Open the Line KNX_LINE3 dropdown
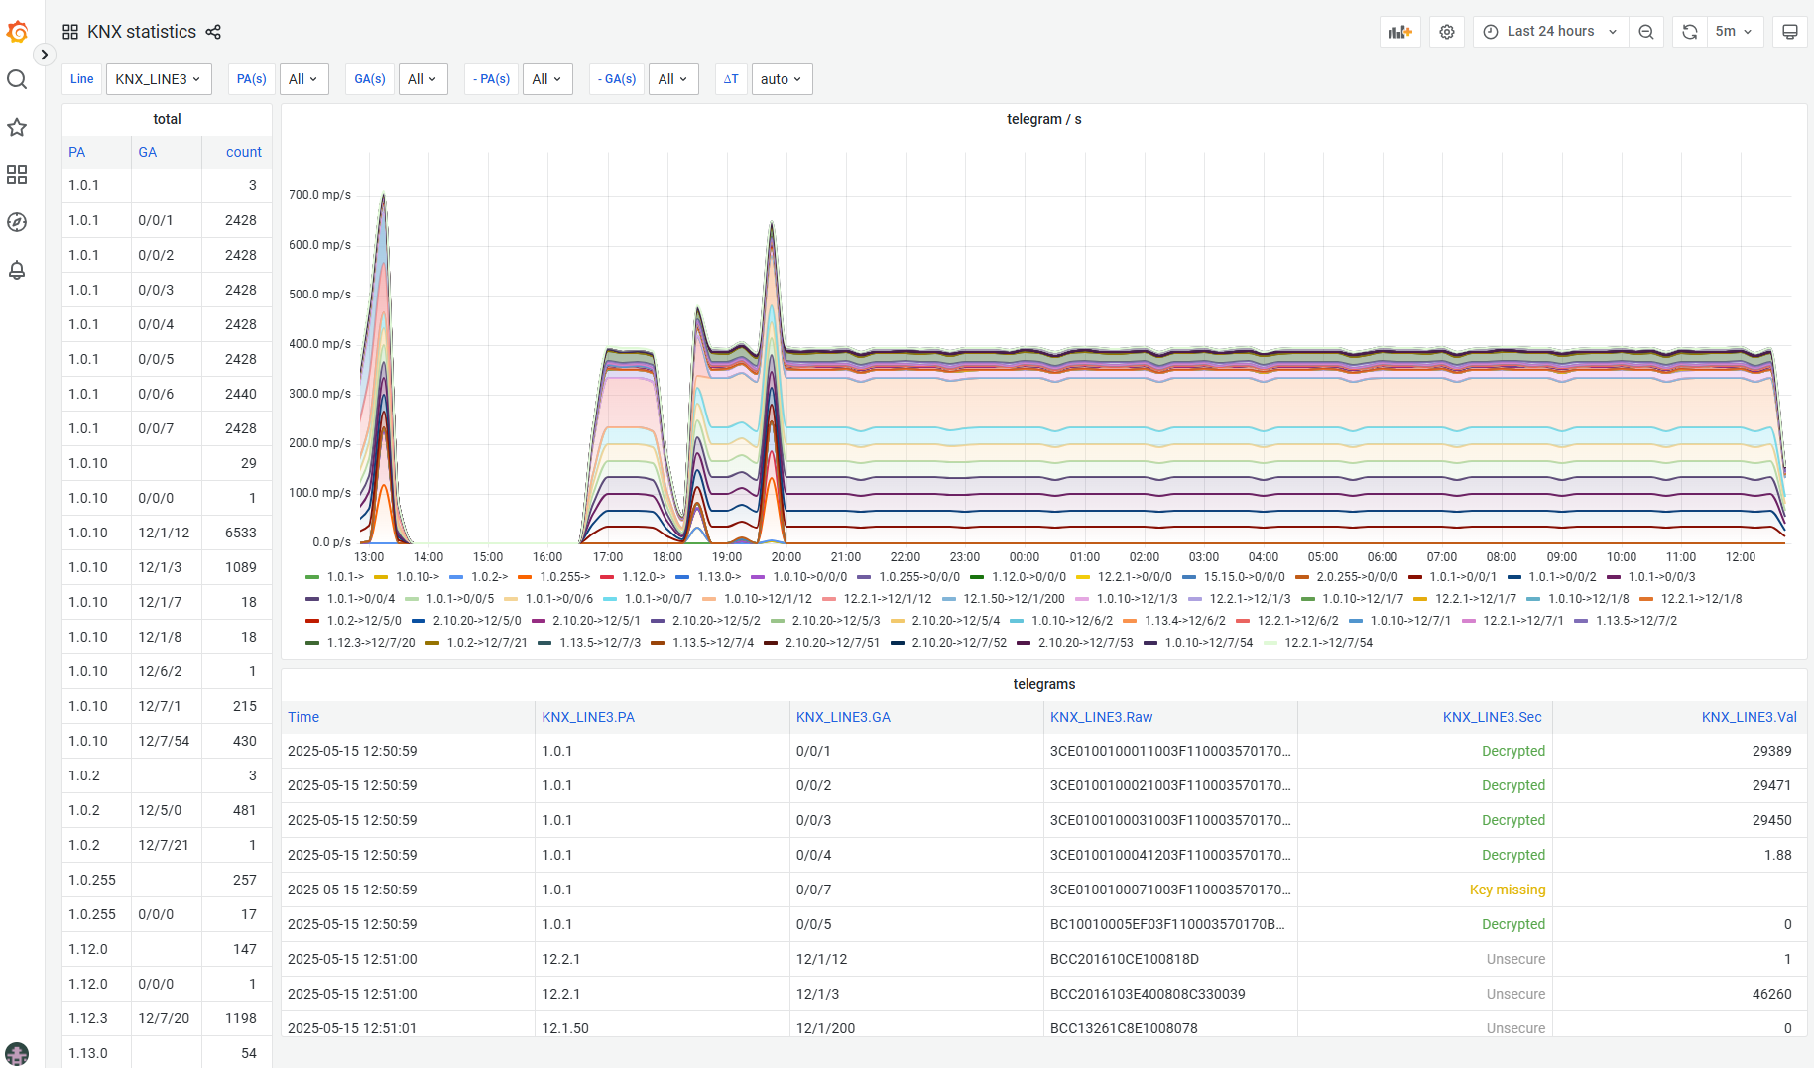The image size is (1814, 1068). [x=159, y=79]
